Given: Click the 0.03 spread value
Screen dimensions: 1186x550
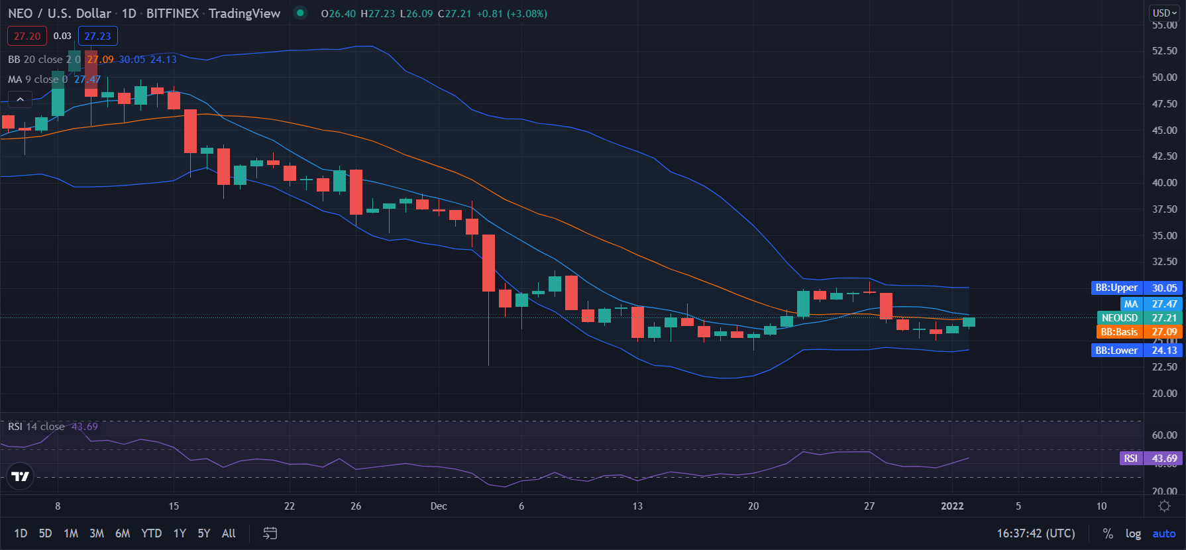Looking at the screenshot, I should click(x=62, y=36).
